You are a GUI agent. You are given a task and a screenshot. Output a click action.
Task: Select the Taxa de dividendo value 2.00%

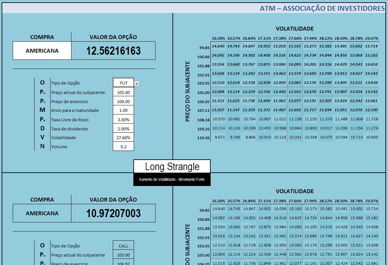click(x=123, y=129)
